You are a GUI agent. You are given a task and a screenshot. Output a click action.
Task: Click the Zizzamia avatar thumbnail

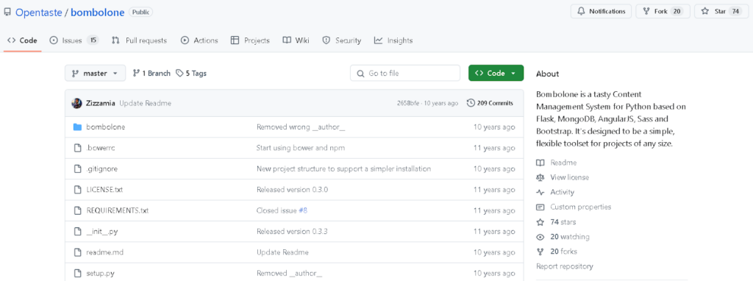[76, 103]
